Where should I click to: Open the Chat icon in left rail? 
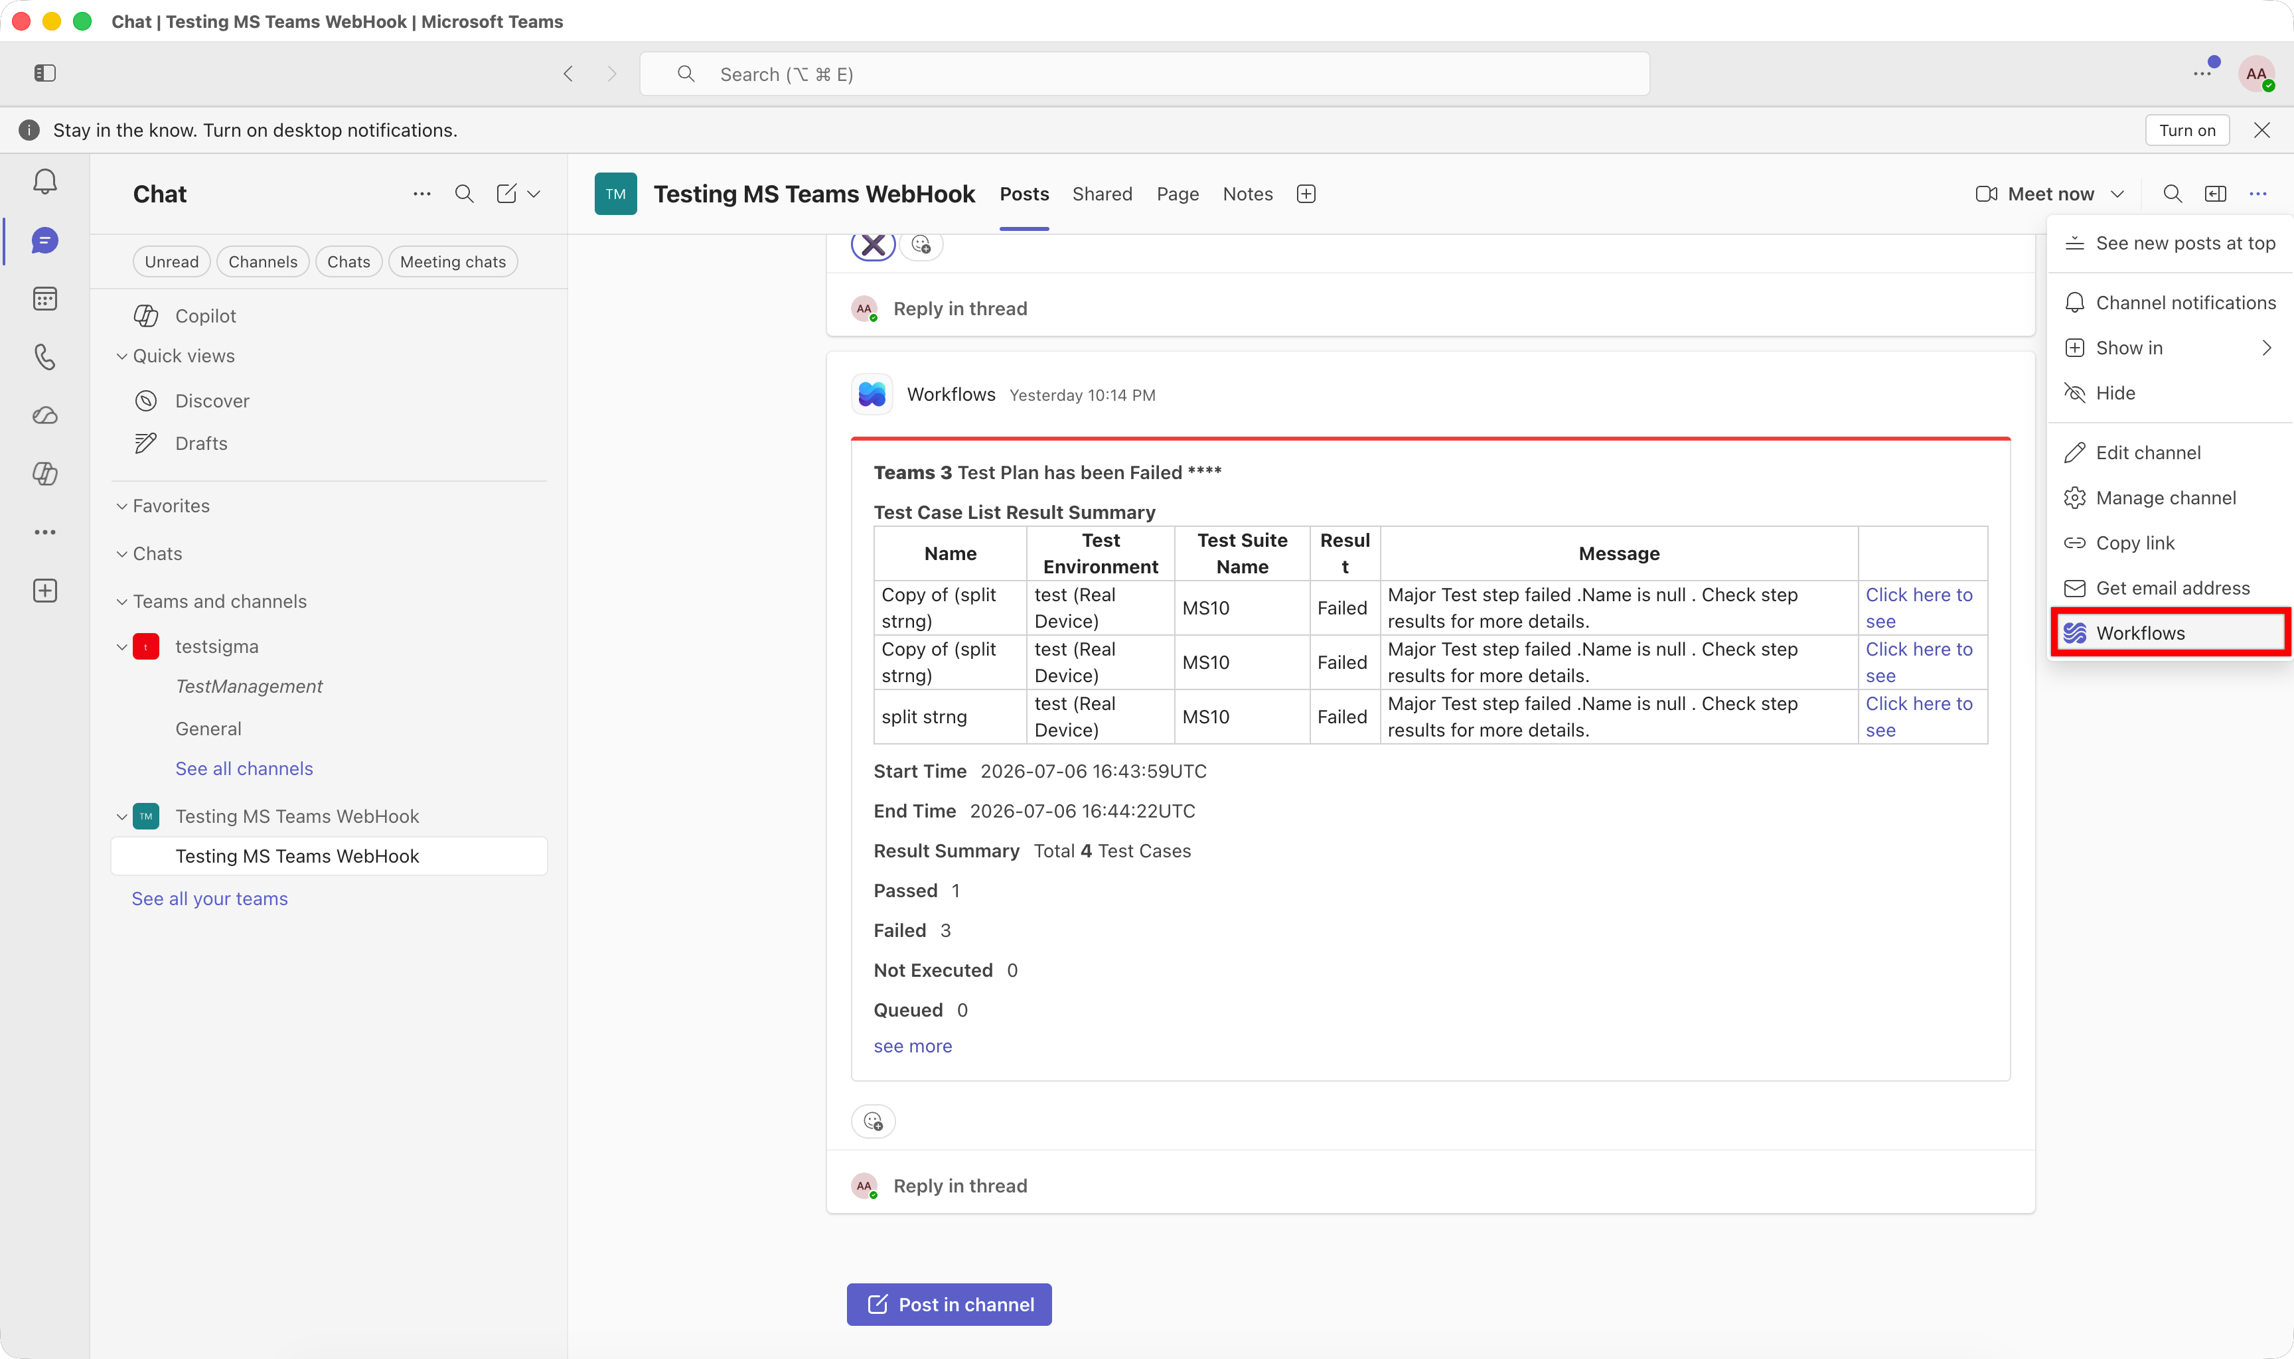click(x=45, y=241)
